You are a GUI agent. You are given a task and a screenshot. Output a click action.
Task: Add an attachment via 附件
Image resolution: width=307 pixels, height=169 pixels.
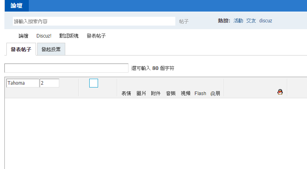coord(156,93)
